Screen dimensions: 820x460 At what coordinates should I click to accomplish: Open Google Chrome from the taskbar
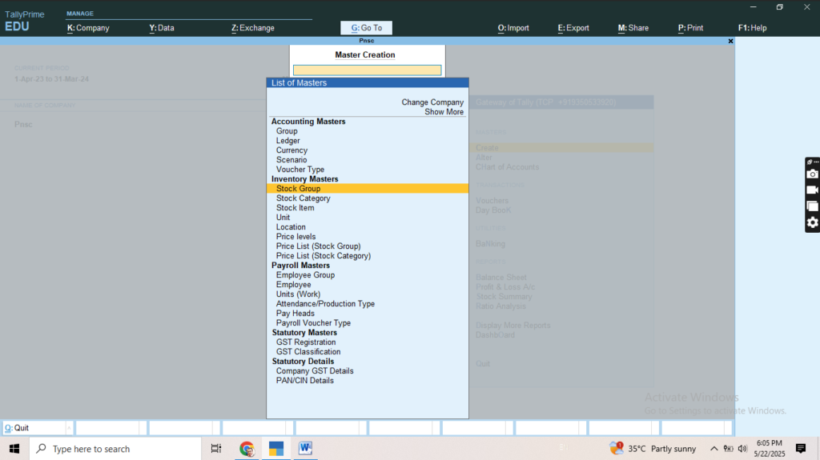(247, 449)
